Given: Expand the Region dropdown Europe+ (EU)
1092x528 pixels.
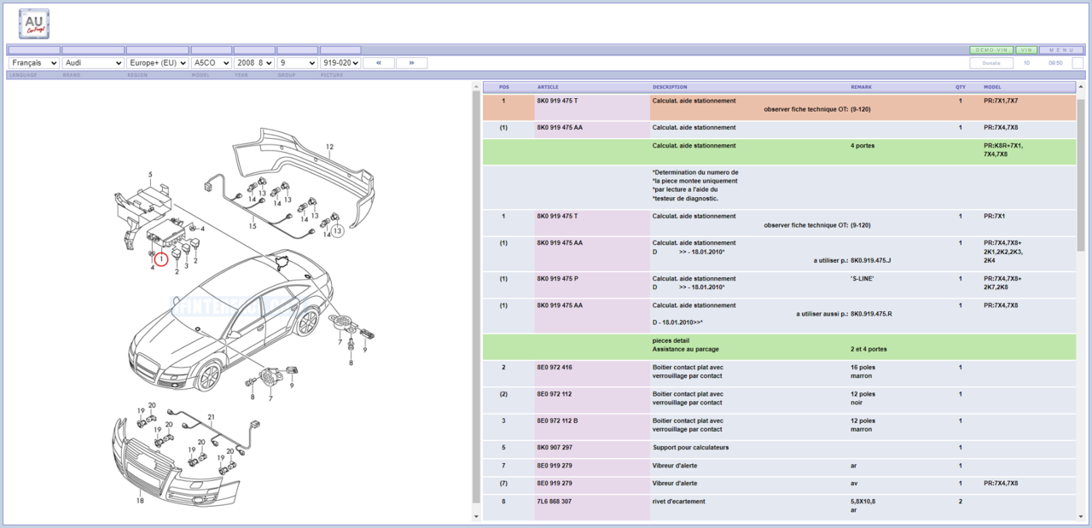Looking at the screenshot, I should click(157, 63).
